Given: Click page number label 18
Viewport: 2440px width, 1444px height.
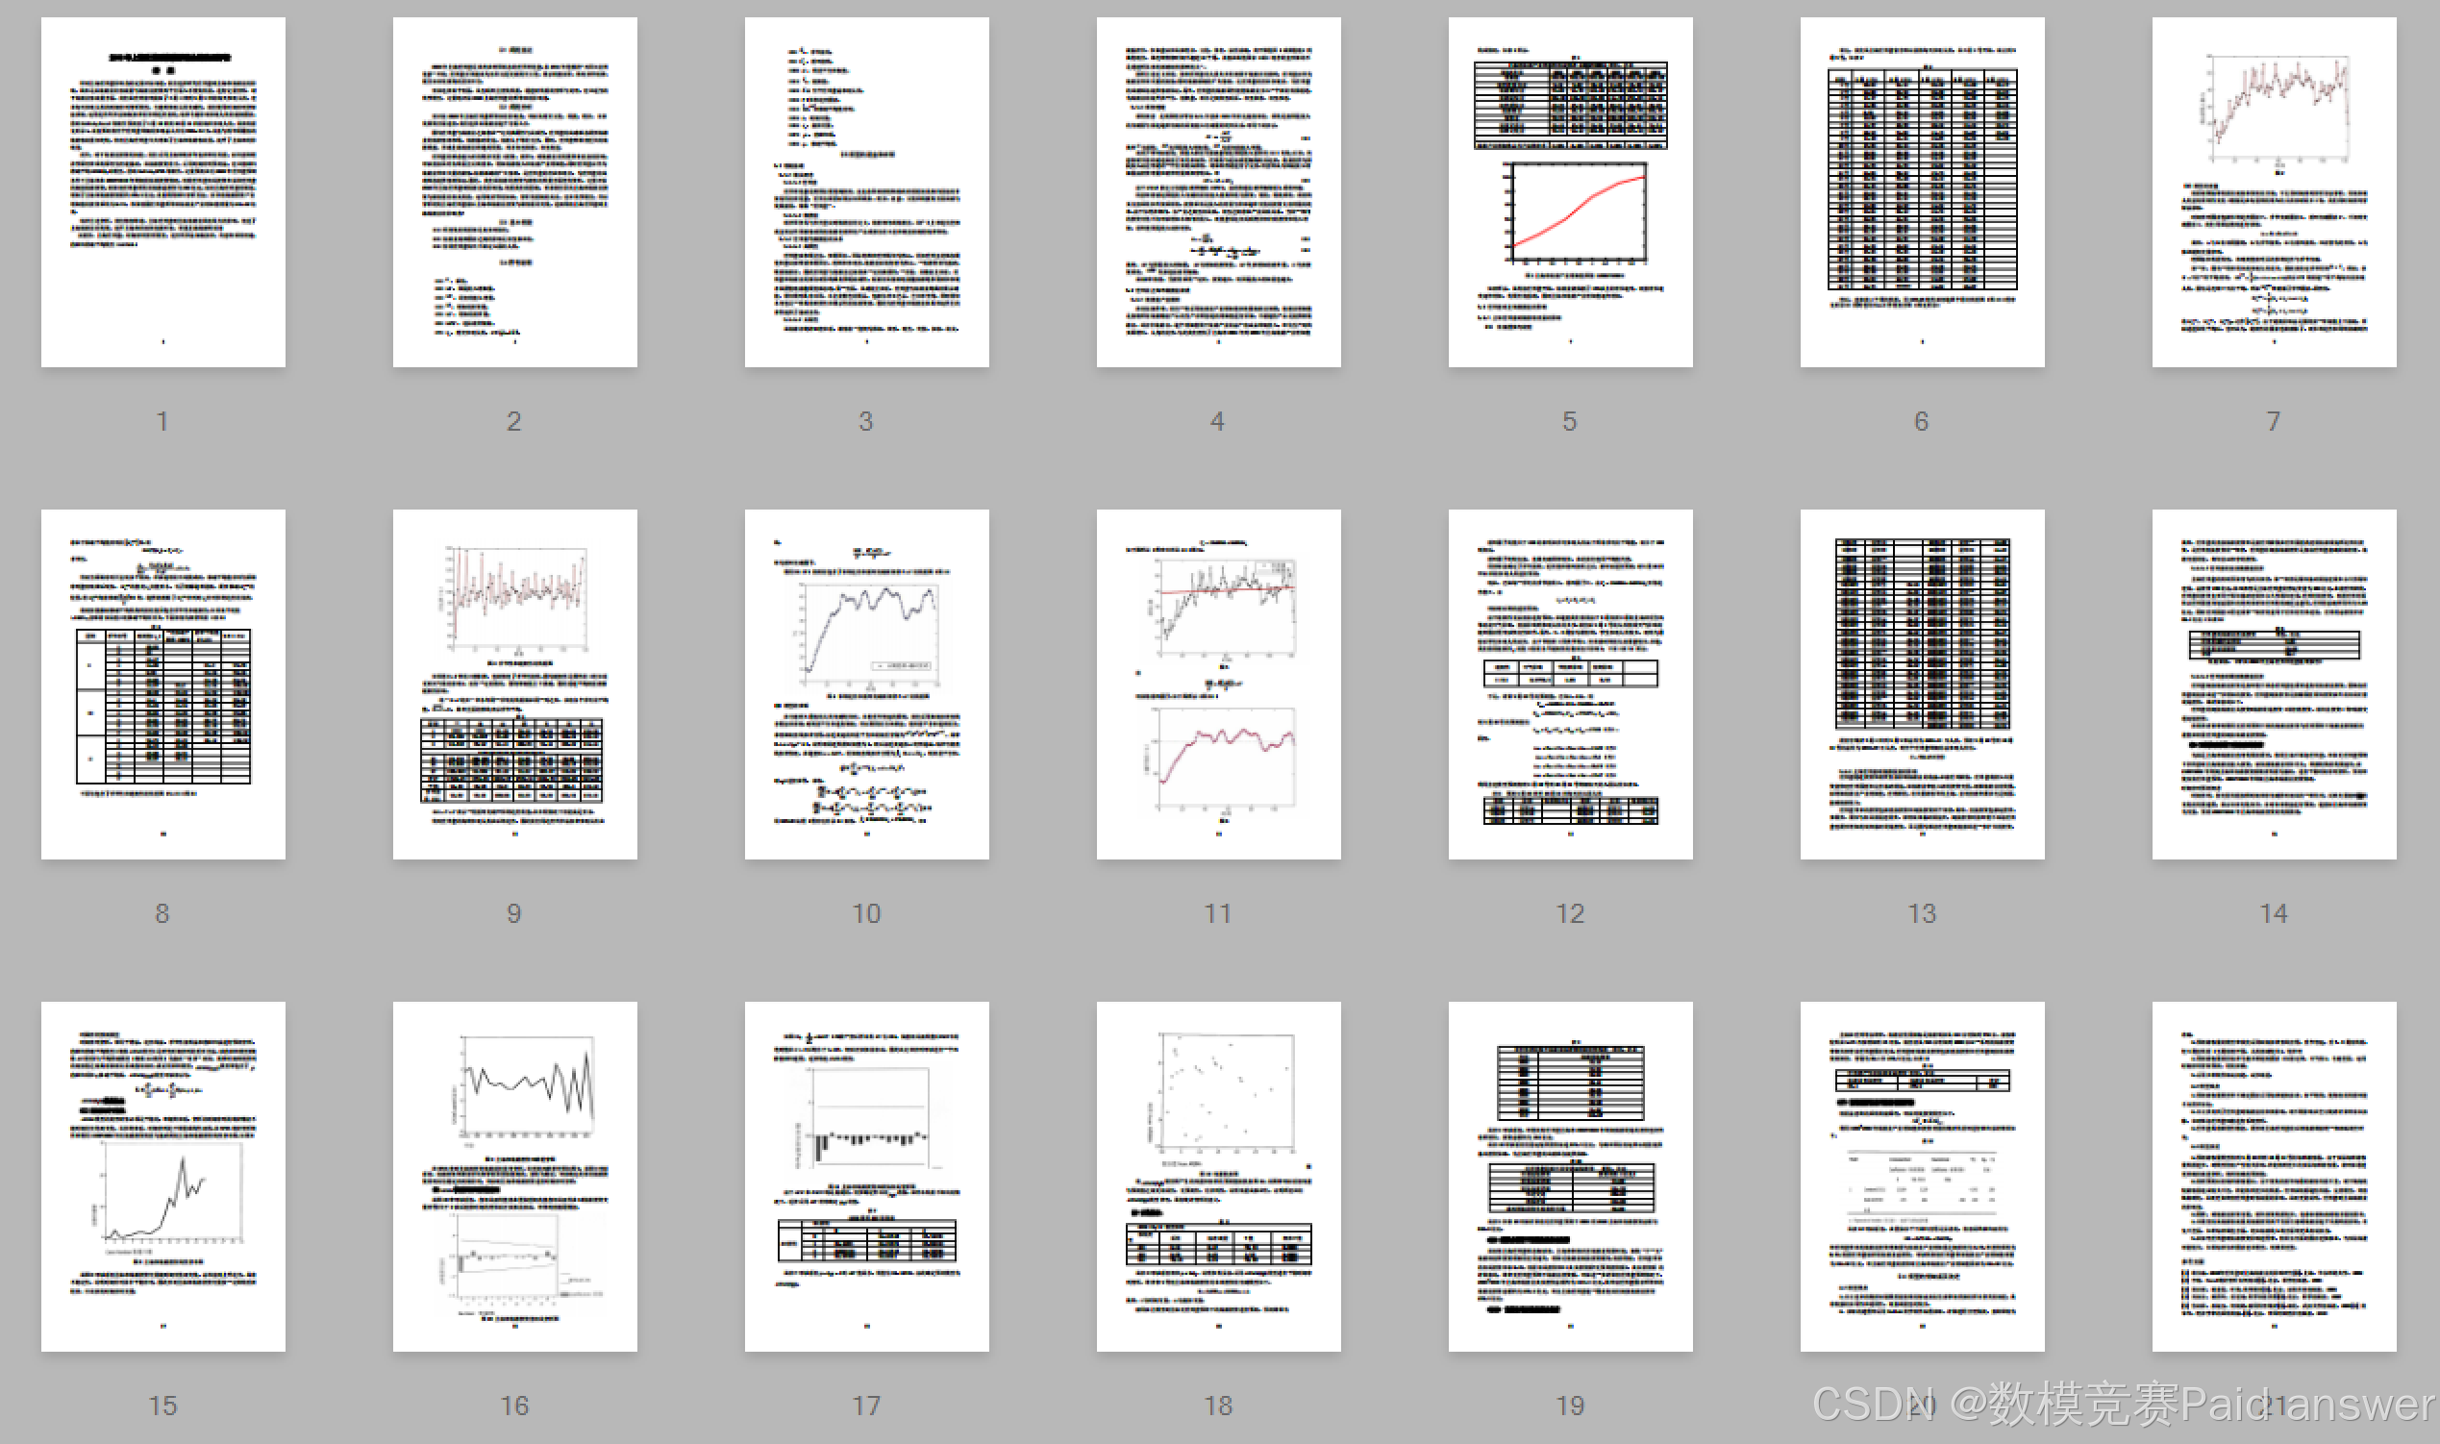Looking at the screenshot, I should click(1218, 1407).
